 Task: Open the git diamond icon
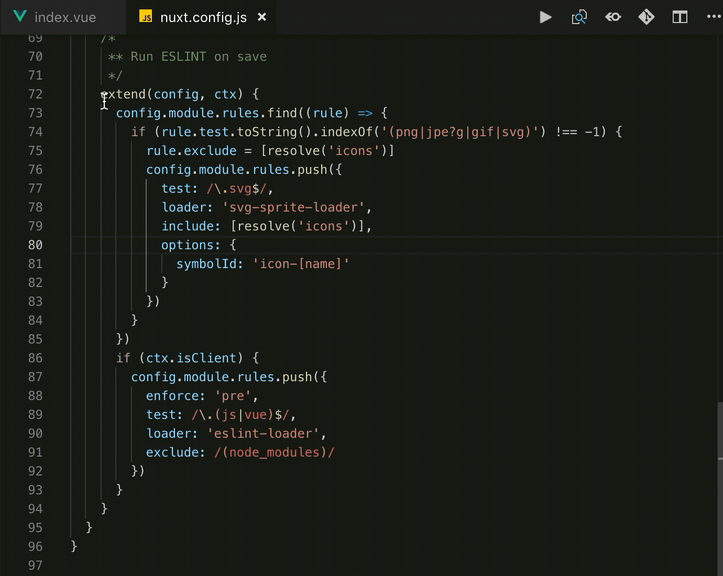(x=647, y=17)
